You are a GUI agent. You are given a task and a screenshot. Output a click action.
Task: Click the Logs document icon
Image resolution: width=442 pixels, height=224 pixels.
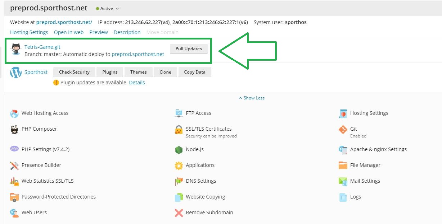tap(343, 197)
